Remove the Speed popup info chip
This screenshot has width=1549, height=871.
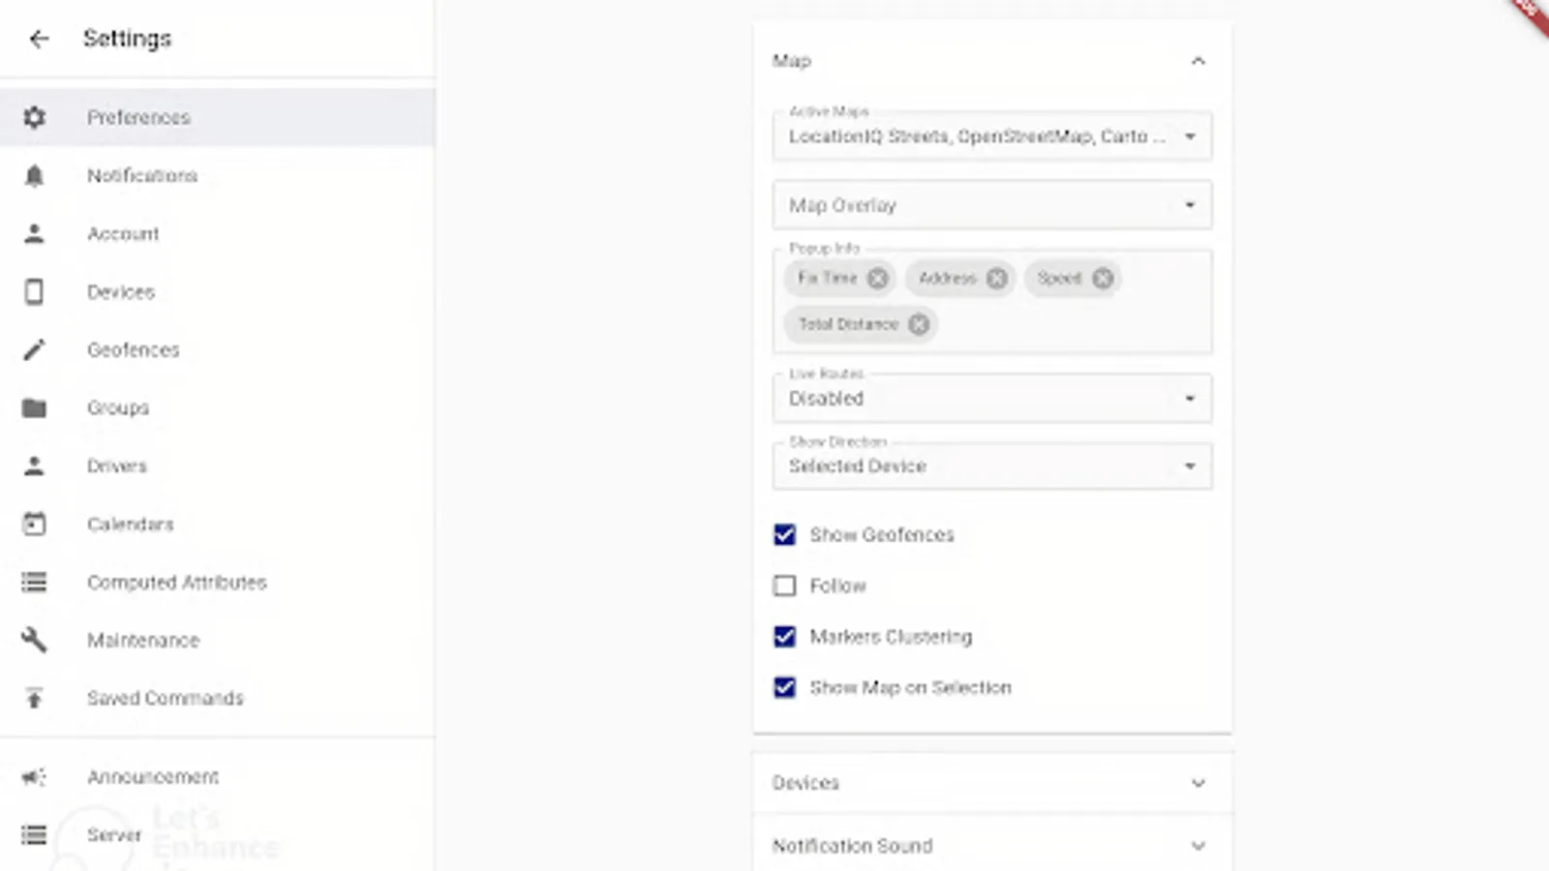[x=1101, y=279]
